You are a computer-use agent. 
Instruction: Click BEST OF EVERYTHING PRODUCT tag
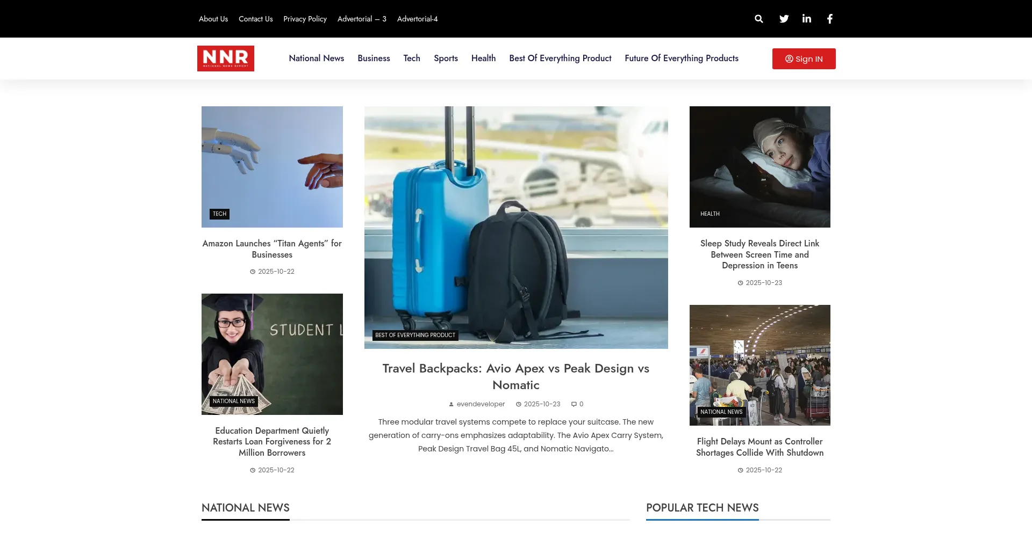point(415,335)
